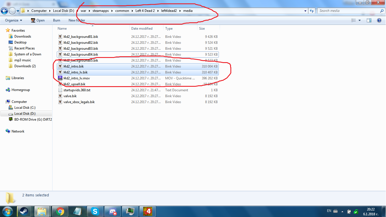Click the Open toolbar button
386x217 pixels.
pyautogui.click(x=38, y=20)
